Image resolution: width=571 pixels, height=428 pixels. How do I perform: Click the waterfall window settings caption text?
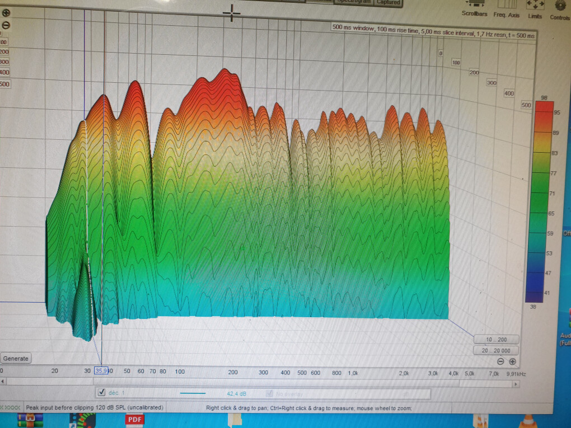433,31
